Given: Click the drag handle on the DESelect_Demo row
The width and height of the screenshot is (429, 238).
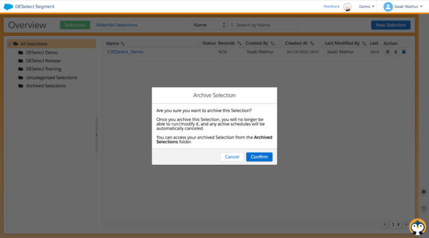Looking at the screenshot, I should 108,52.
